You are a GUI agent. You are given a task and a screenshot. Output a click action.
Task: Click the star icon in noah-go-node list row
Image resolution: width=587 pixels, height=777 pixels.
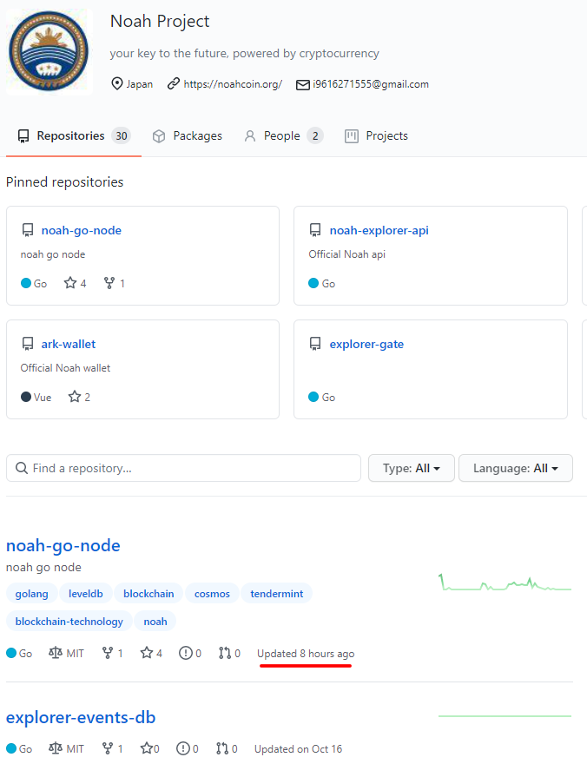coord(146,653)
